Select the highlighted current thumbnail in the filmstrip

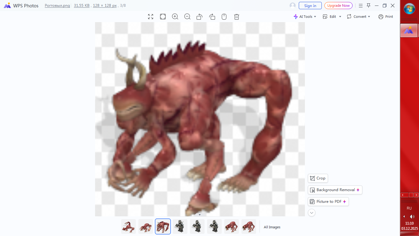coord(163,226)
